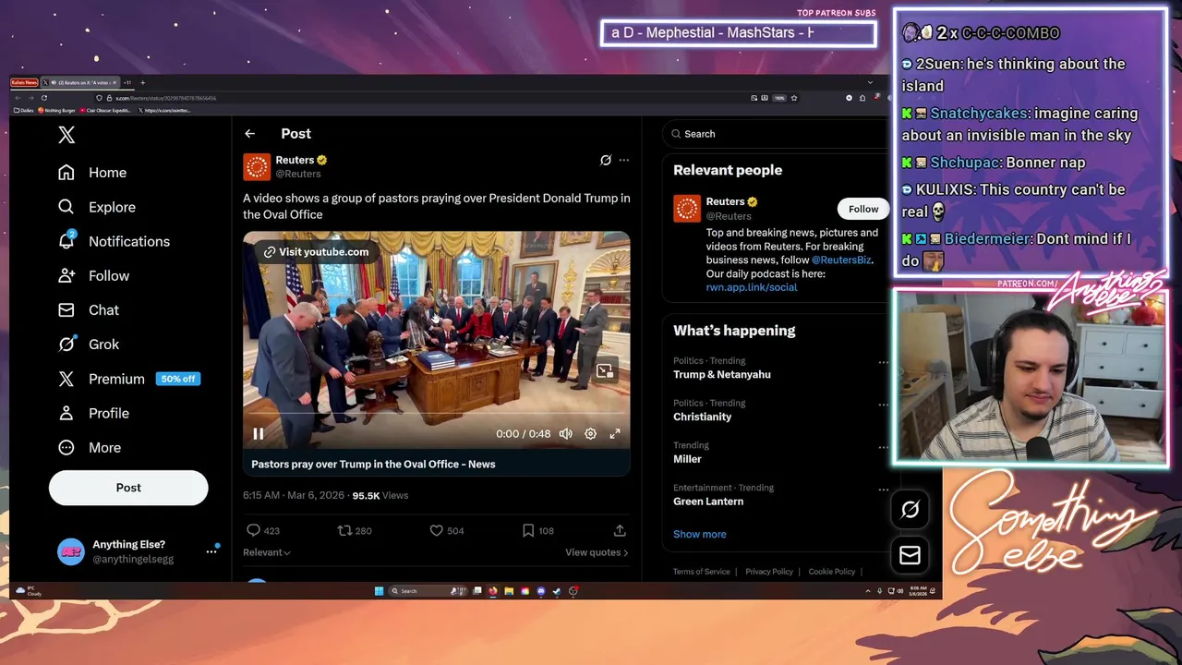Screen dimensions: 1182x665
Task: Open the rwn.app.link/social link
Action: click(x=752, y=287)
